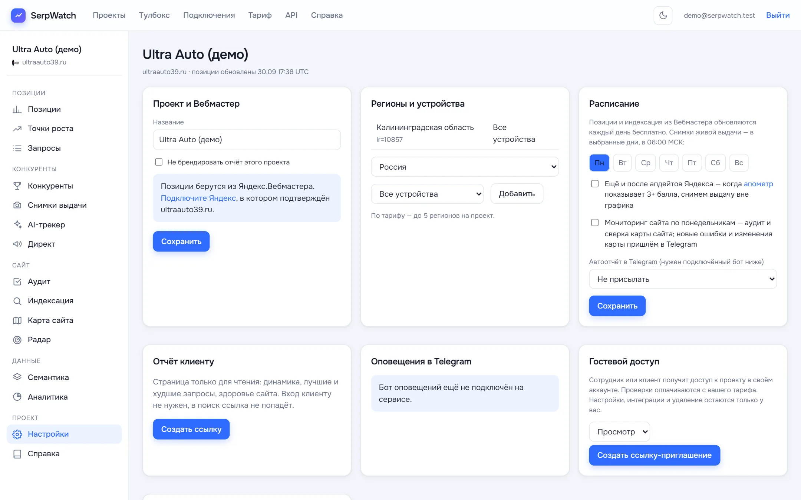Viewport: 801px width, 500px height.
Task: Open Аналитика in the sidebar
Action: click(64, 397)
